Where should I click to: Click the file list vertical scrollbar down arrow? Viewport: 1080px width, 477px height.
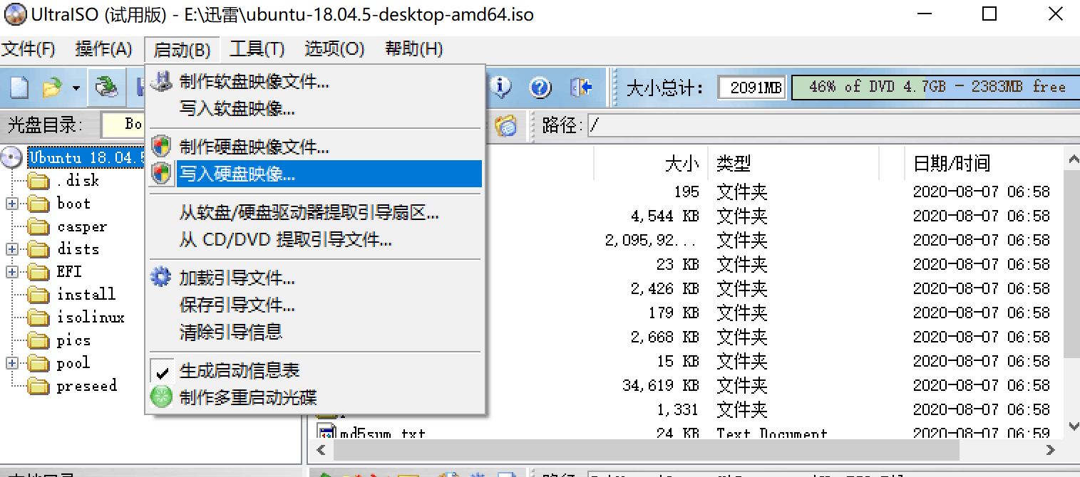click(x=1072, y=426)
